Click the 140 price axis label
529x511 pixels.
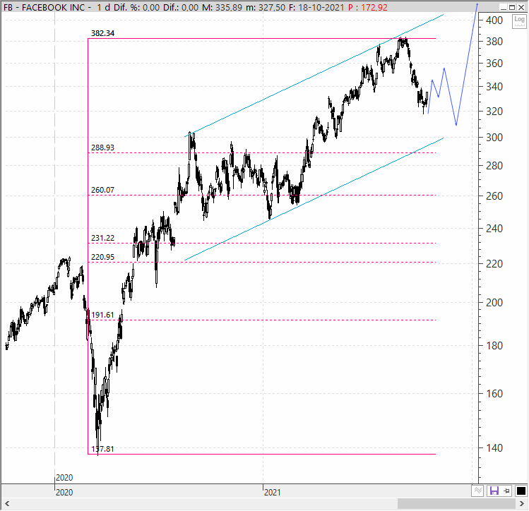tap(494, 448)
